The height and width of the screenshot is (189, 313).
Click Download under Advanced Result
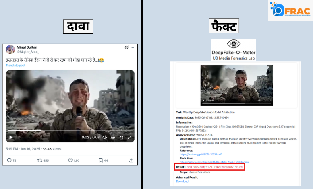point(182,181)
